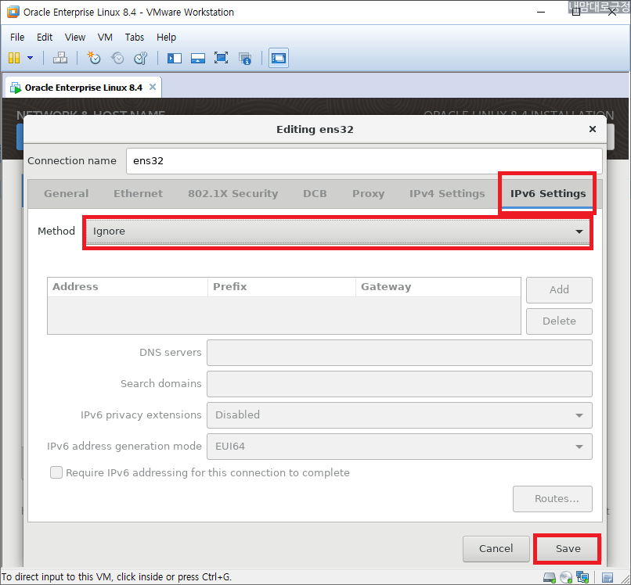631x585 pixels.
Task: Toggle the library sidebar view icon
Action: tap(175, 59)
